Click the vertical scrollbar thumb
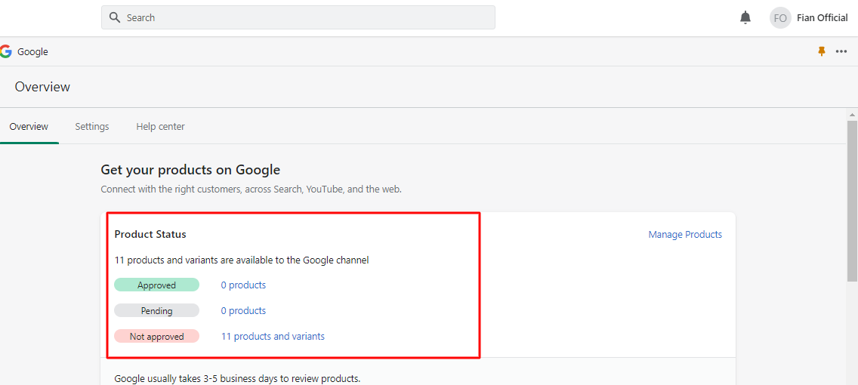 point(852,196)
